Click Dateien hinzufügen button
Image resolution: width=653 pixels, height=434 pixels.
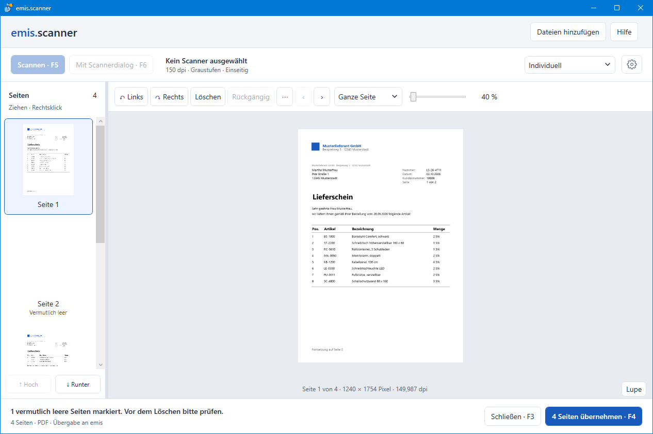coord(568,32)
